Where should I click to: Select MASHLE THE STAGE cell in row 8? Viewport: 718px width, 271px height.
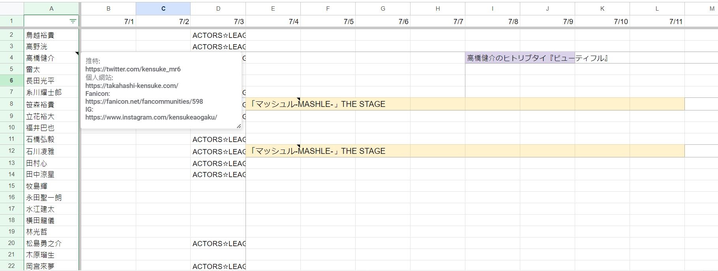point(465,104)
